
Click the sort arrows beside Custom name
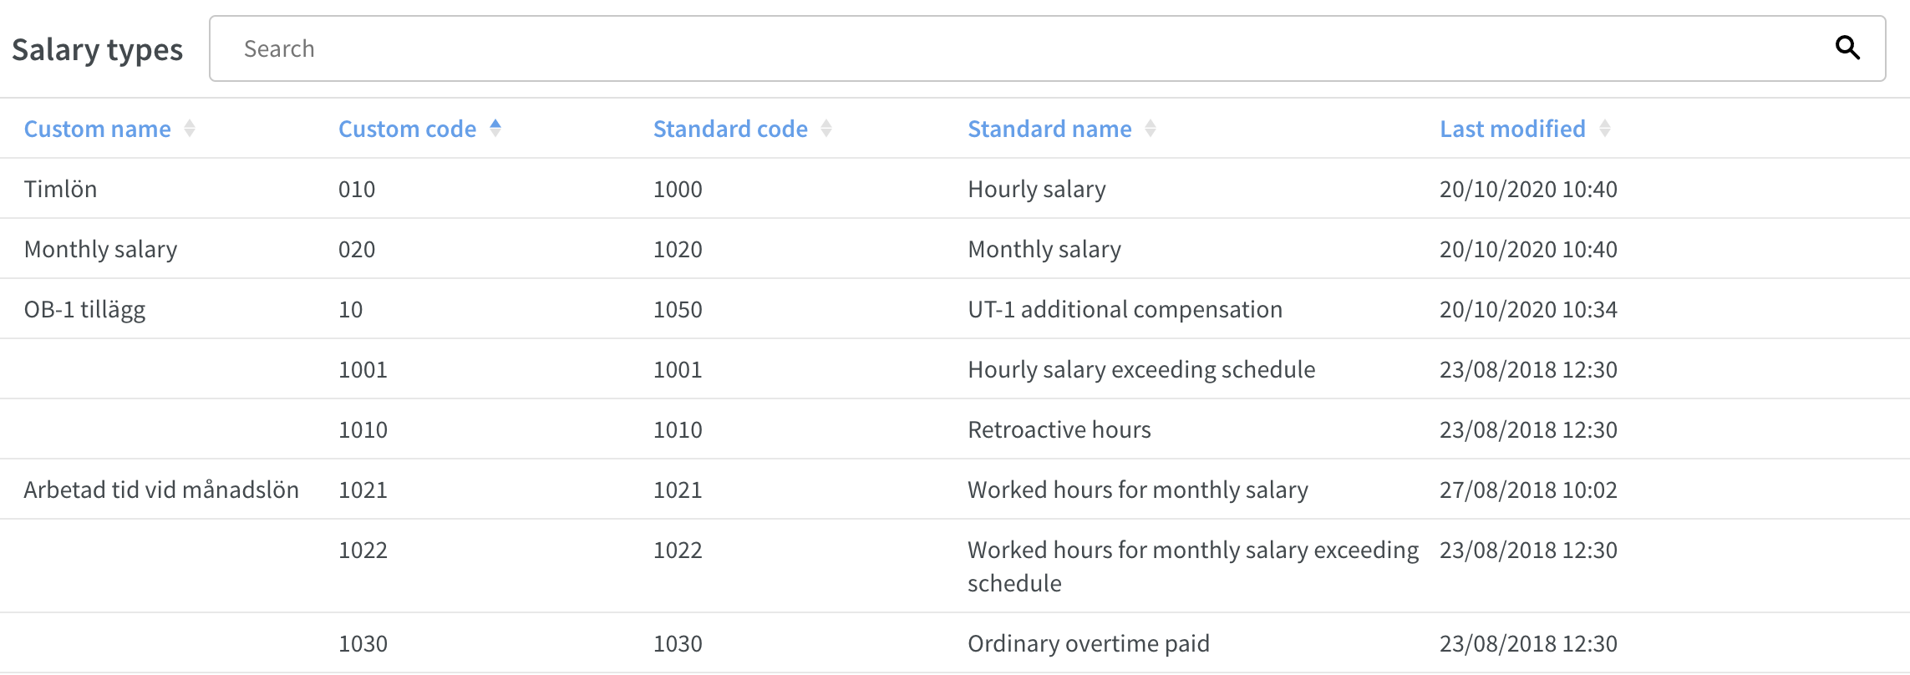[x=190, y=128]
